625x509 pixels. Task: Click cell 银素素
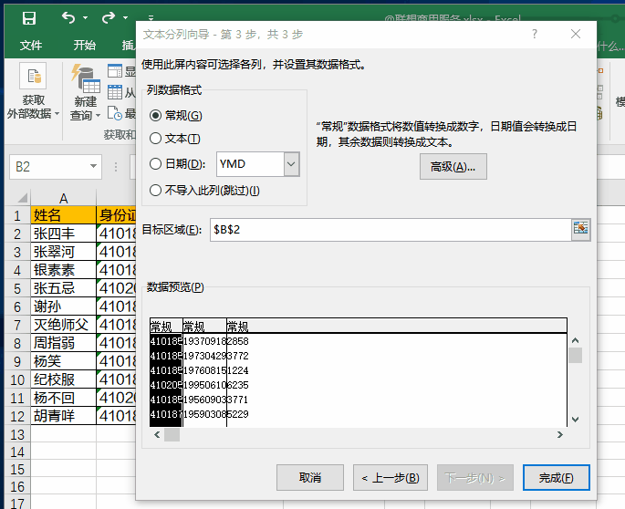point(63,270)
